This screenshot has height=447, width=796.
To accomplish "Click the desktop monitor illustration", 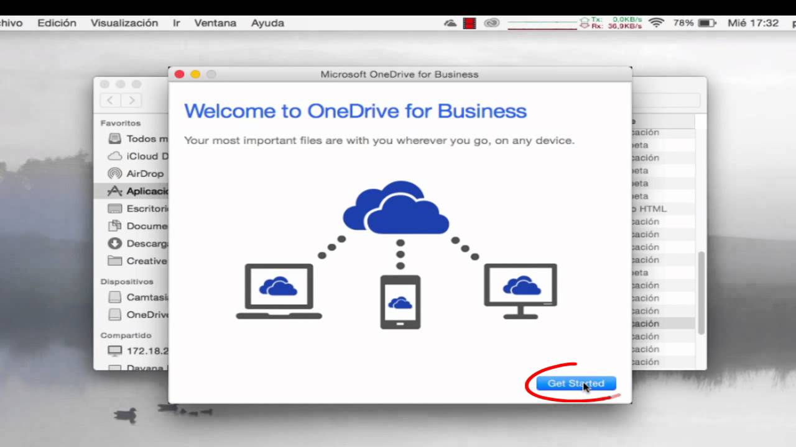I will coord(521,291).
